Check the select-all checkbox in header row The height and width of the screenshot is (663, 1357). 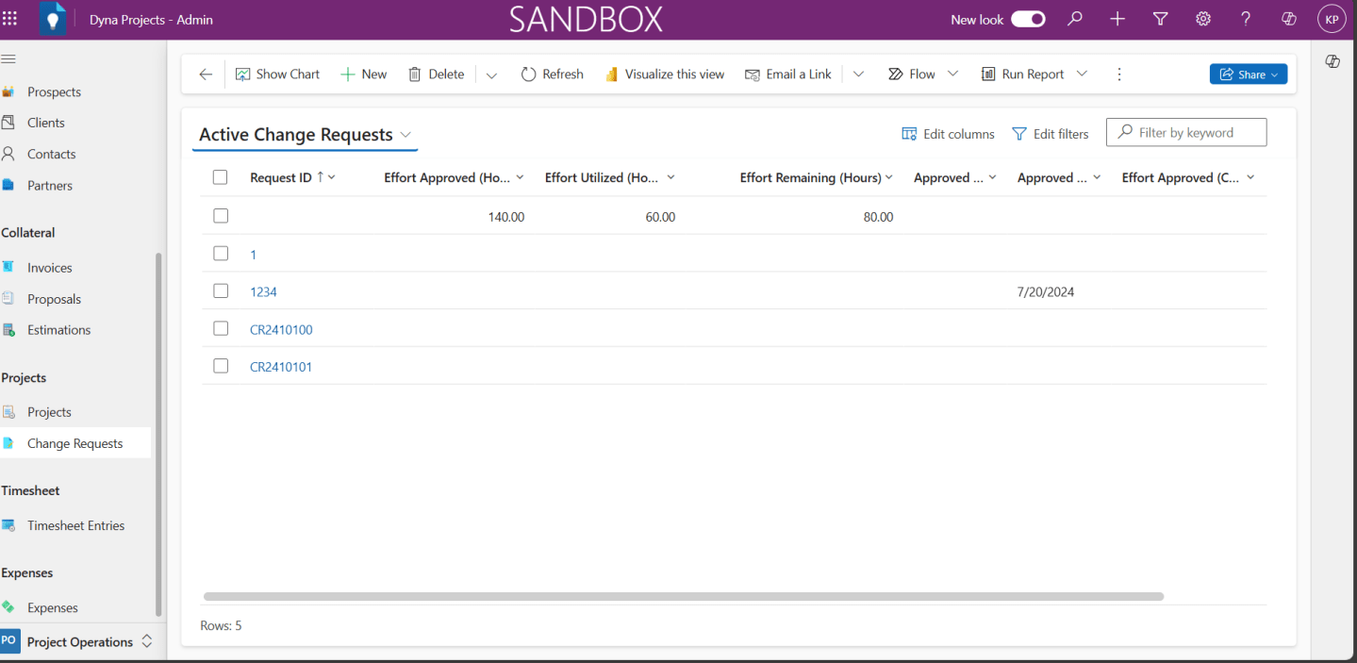pyautogui.click(x=221, y=177)
